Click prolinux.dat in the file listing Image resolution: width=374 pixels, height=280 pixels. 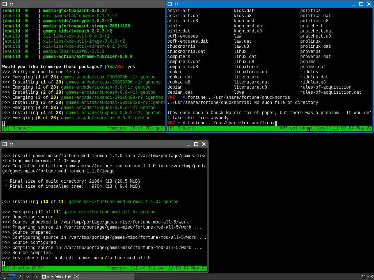tap(316, 46)
